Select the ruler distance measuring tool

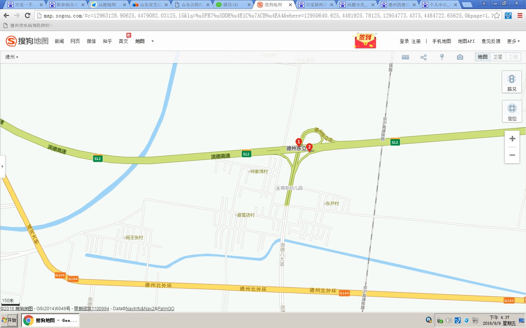tap(405, 57)
